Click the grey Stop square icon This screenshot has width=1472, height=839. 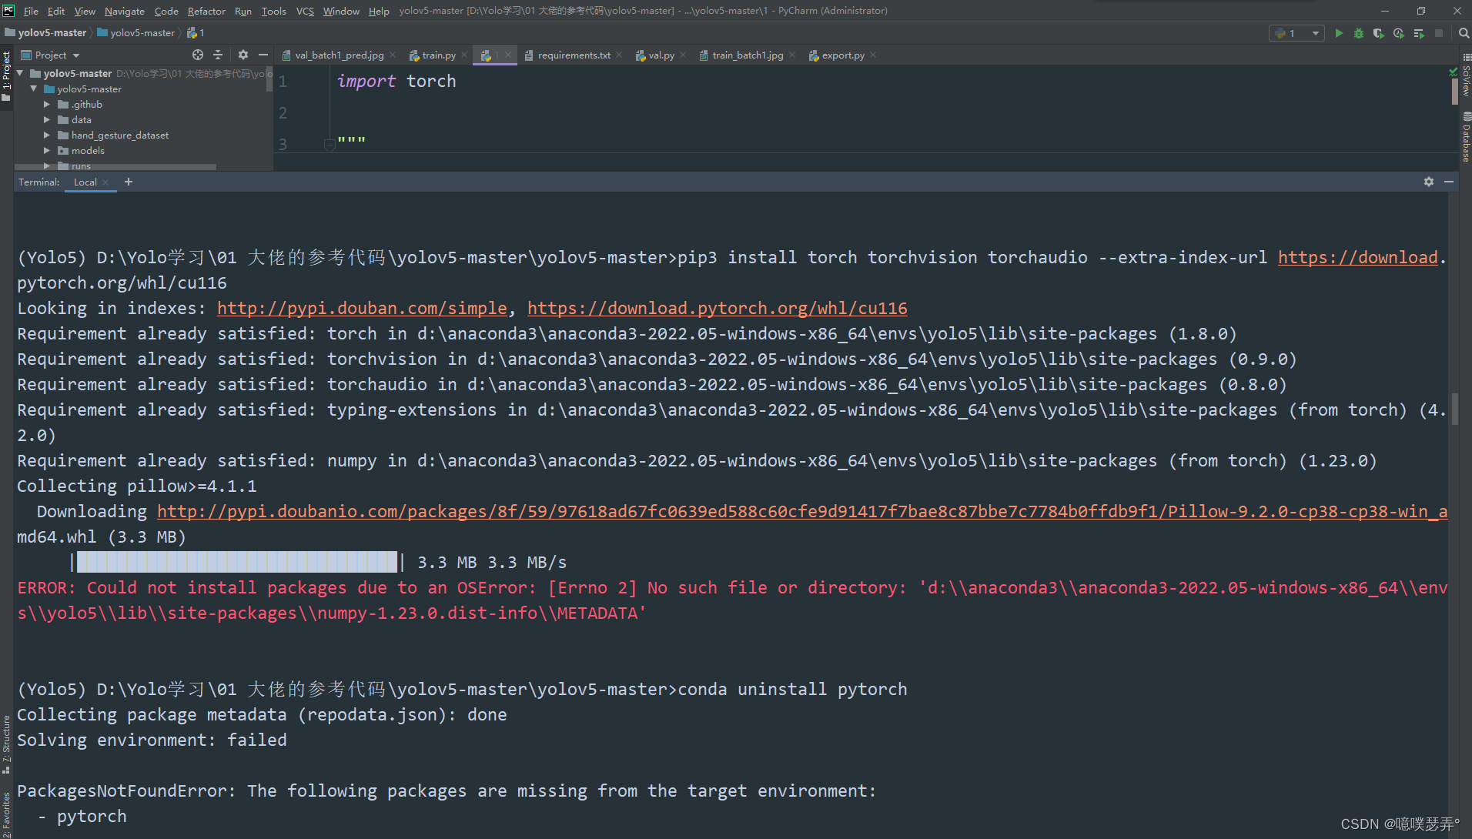point(1439,33)
